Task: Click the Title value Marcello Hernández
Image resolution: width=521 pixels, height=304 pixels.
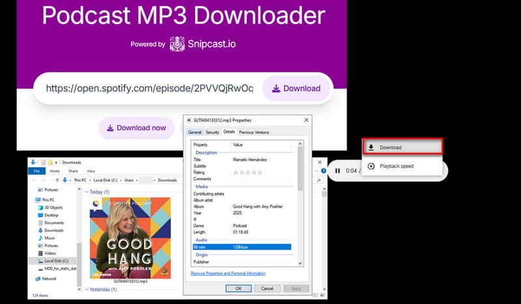Action: pos(250,159)
